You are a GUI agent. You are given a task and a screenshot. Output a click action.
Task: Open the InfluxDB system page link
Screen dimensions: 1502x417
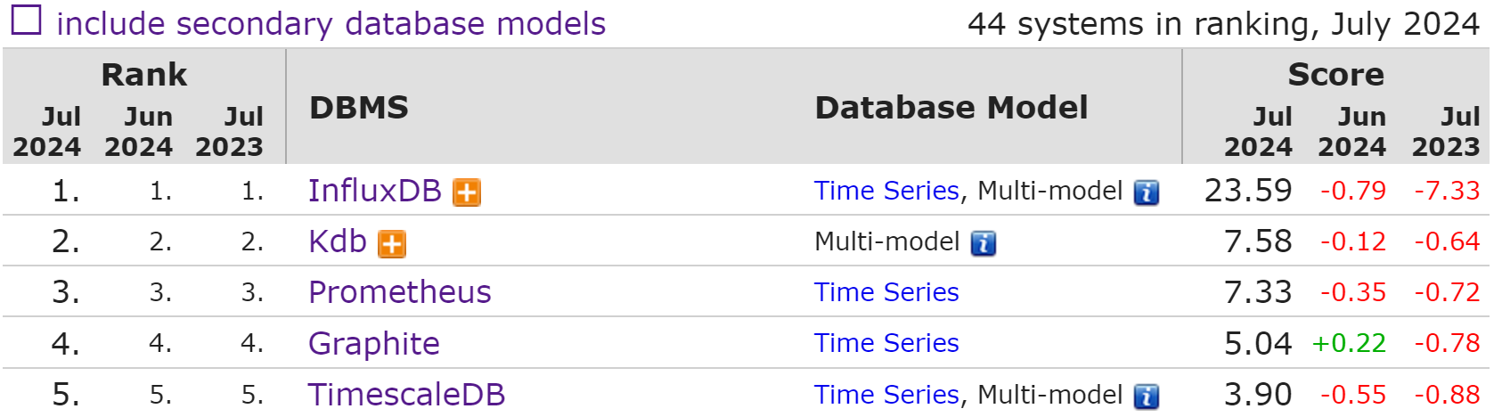374,191
